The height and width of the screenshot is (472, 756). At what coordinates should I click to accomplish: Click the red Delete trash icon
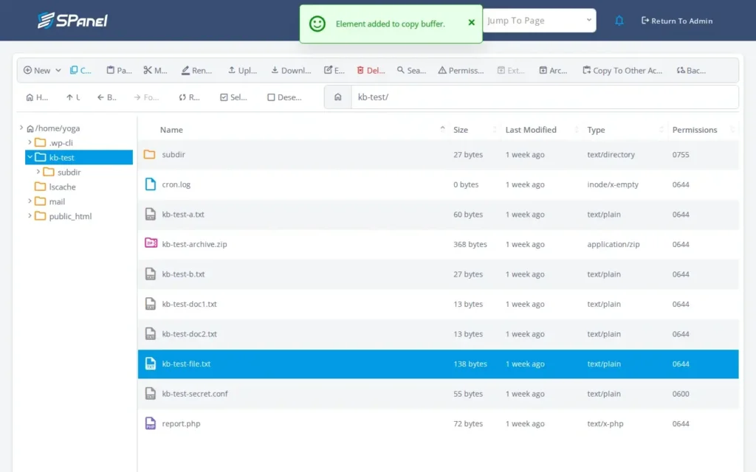tap(360, 70)
